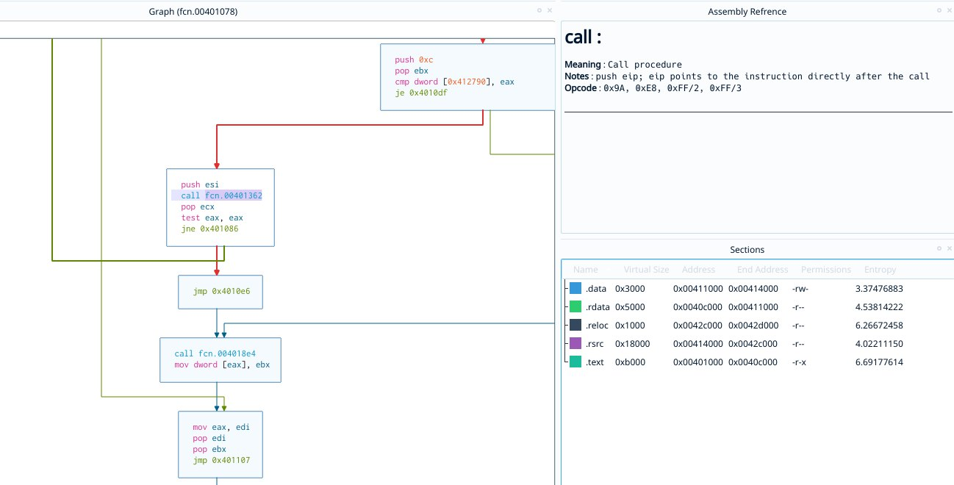Viewport: 954px width, 485px height.
Task: Collapse the .data section row expander
Action: pyautogui.click(x=565, y=288)
